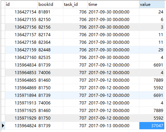Image resolution: width=166 pixels, height=132 pixels.
Task: Select bookId 74006 in row 135971913
Action: (50, 103)
